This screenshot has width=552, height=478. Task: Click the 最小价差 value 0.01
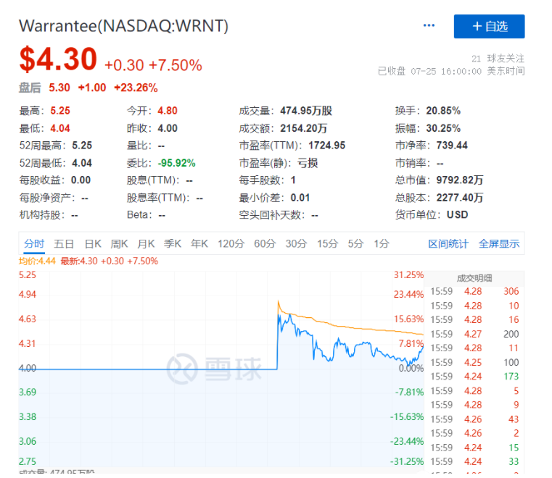[300, 198]
